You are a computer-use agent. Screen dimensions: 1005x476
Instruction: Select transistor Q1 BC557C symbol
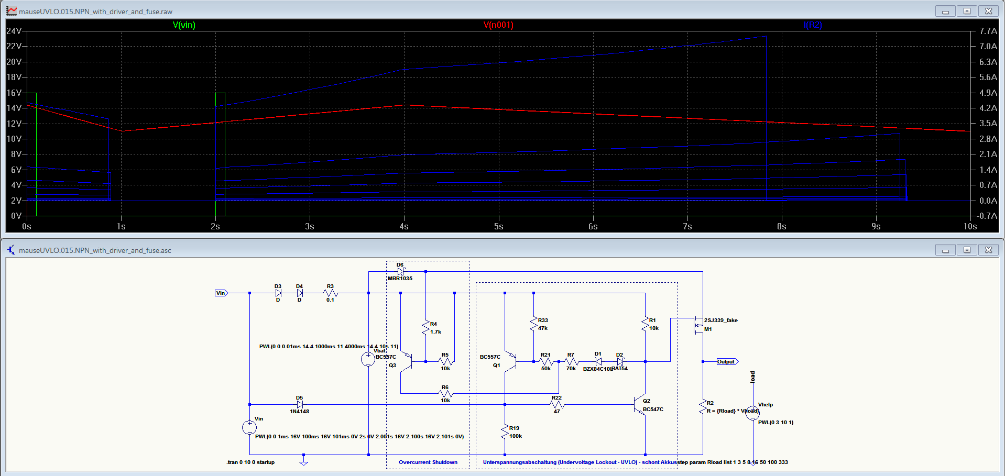(x=511, y=361)
